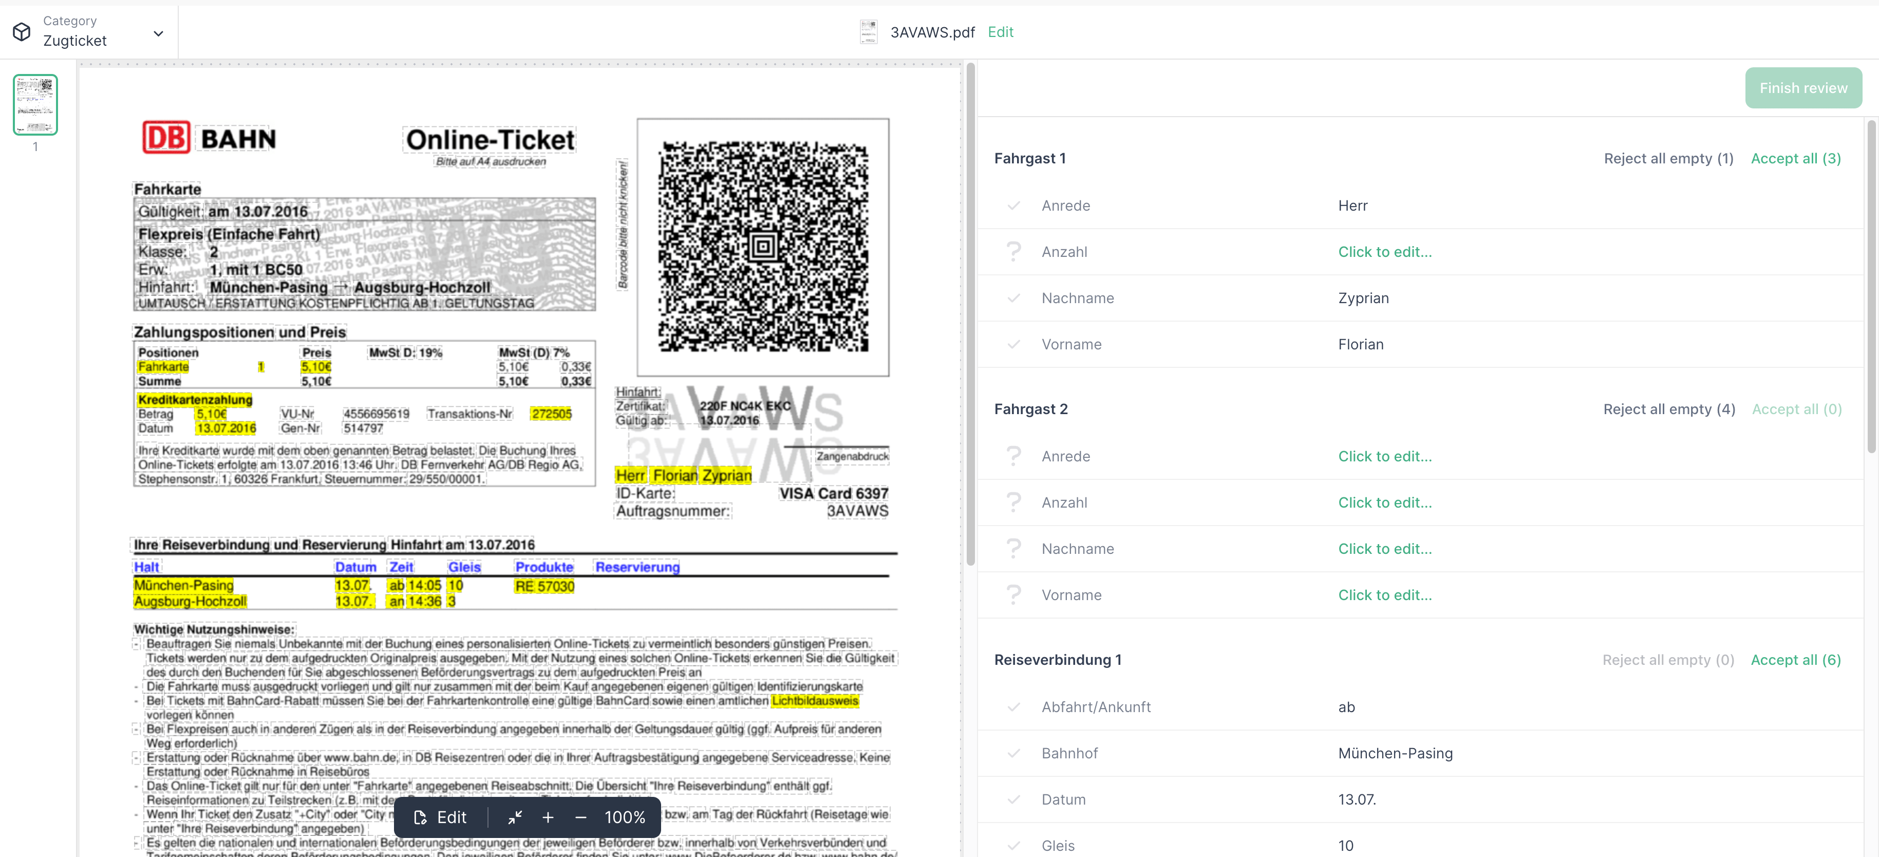
Task: Click the value Florian in Fahrgast 1
Action: 1360,344
